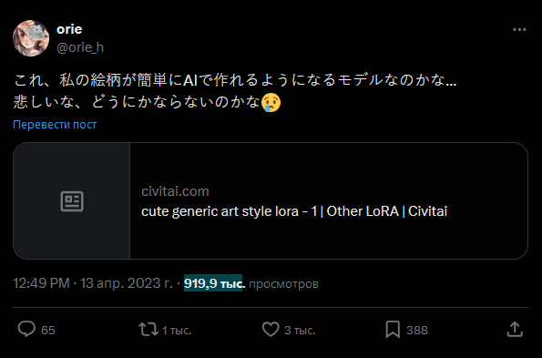This screenshot has height=358, width=542.
Task: Click the Japanese tweet text body
Action: [x=235, y=91]
